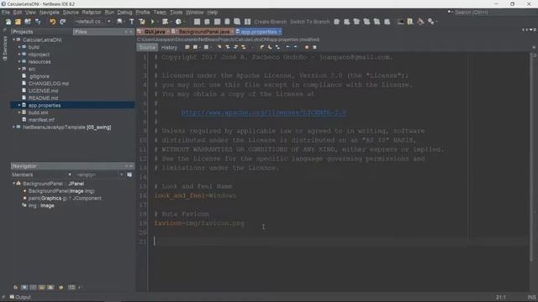Open the Window menu

click(194, 13)
